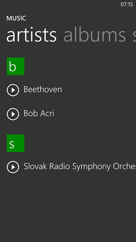Select the Beethoven text label in the list

pyautogui.click(x=43, y=89)
